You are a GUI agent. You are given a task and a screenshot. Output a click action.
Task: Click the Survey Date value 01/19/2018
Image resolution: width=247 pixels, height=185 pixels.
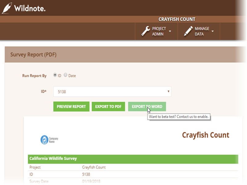91,181
